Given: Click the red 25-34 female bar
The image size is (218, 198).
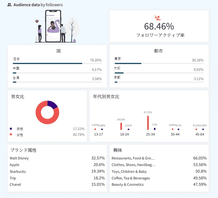Looking at the screenshot, I should pyautogui.click(x=148, y=123).
